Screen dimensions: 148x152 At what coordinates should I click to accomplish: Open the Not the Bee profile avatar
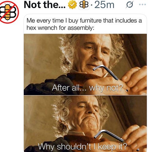point(9,12)
